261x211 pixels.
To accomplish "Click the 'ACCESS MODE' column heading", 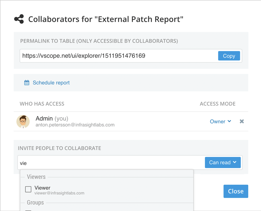I will coord(218,104).
